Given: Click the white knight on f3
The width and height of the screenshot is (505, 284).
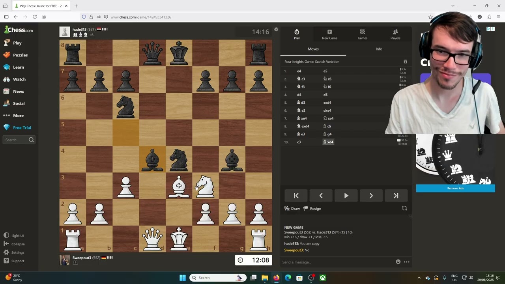Looking at the screenshot, I should pos(206,186).
